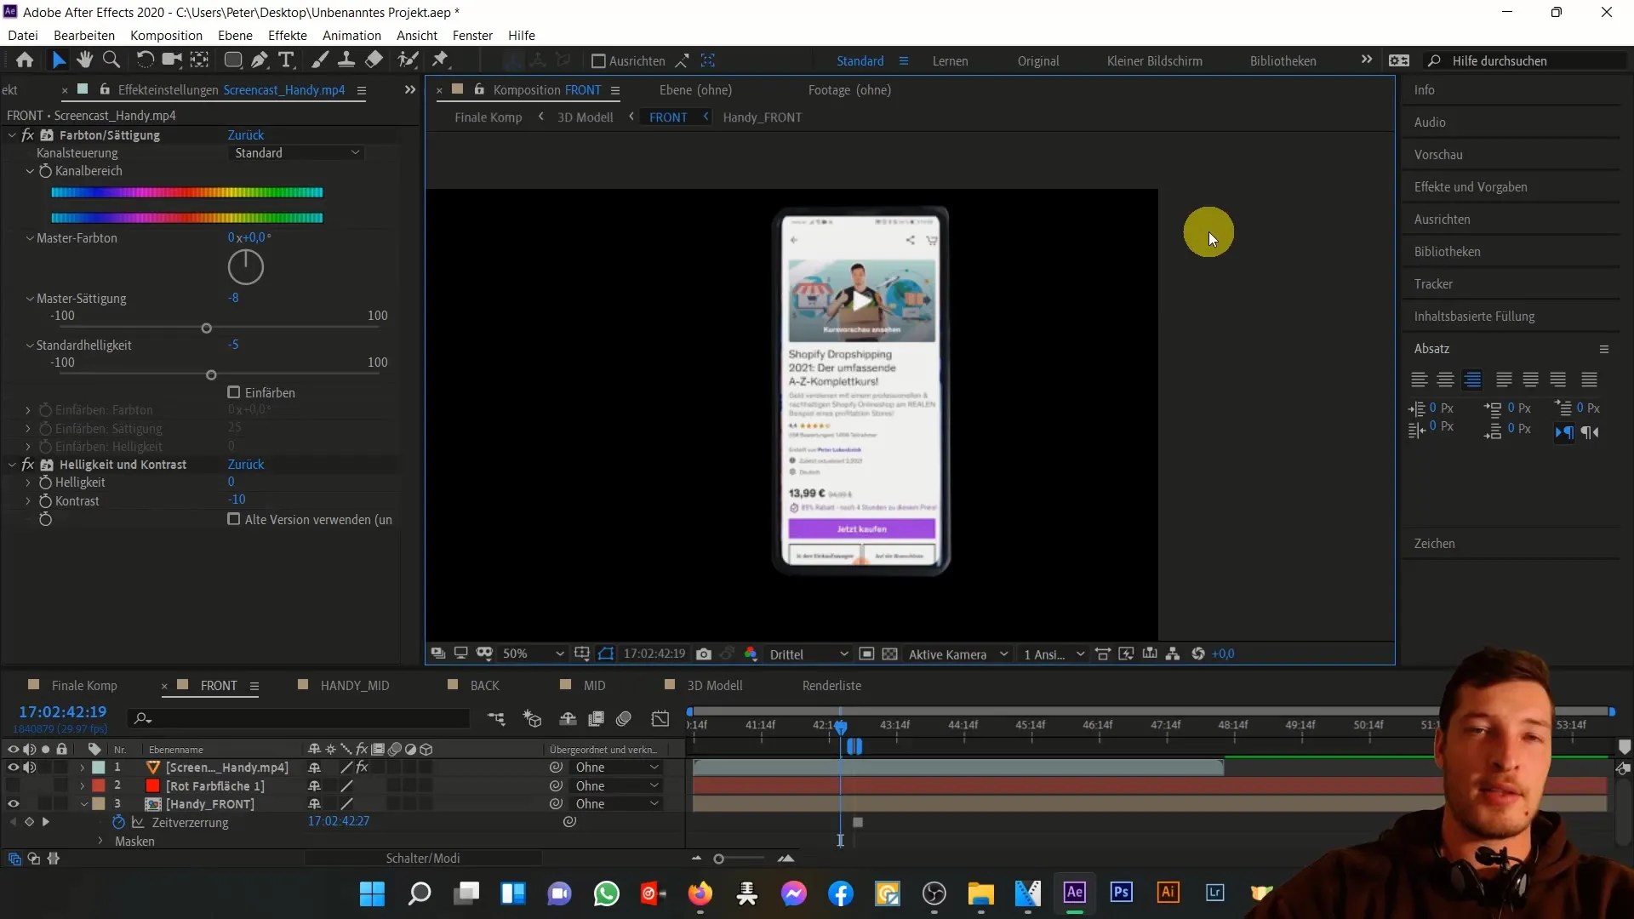Enable motion blur switch in timeline
Viewport: 1634px width, 919px height.
pyautogui.click(x=624, y=720)
